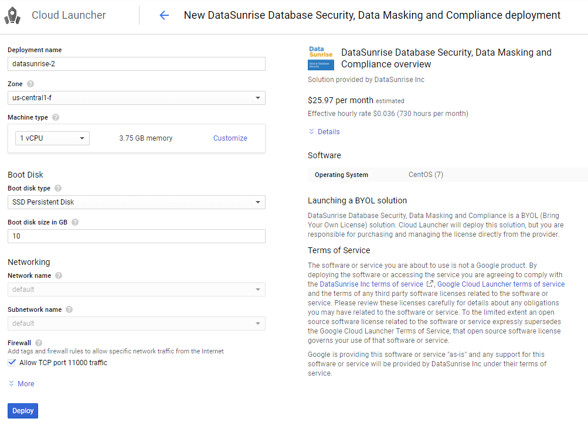Click the Boot Disk section heading
The height and width of the screenshot is (439, 588).
[25, 175]
